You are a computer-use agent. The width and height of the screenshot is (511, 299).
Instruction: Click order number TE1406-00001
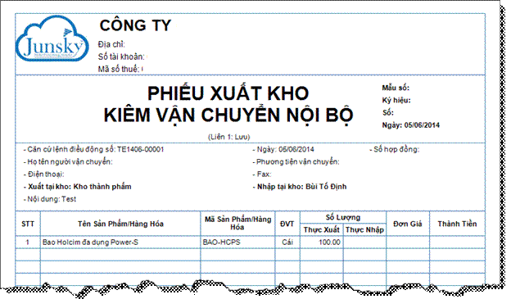click(x=141, y=149)
